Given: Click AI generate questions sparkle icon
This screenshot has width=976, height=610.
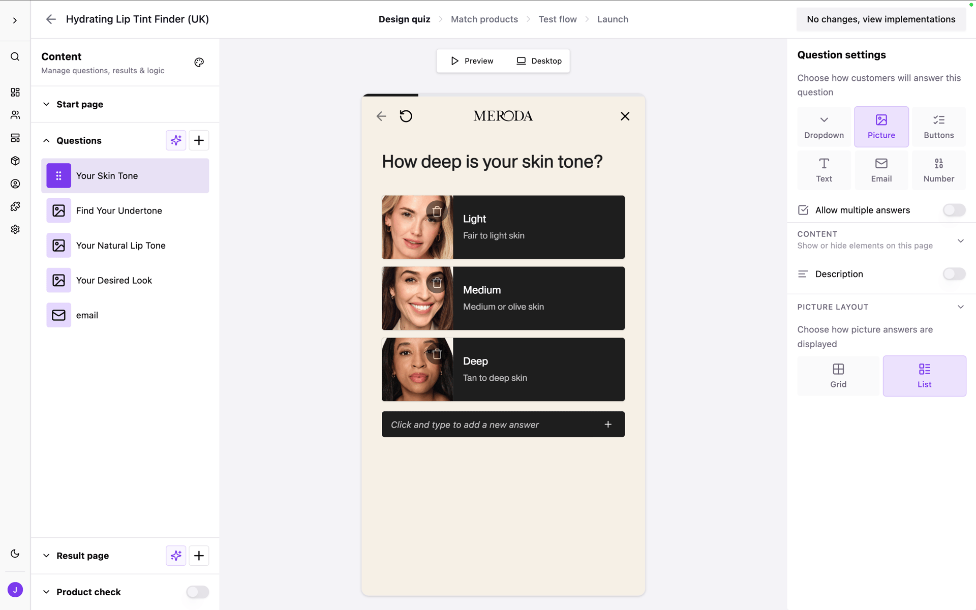Looking at the screenshot, I should click(176, 140).
